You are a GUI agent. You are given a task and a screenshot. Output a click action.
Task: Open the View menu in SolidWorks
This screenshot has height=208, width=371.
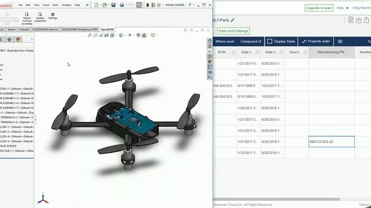coord(37,5)
